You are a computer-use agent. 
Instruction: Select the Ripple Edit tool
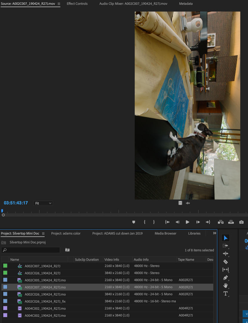[x=225, y=254]
